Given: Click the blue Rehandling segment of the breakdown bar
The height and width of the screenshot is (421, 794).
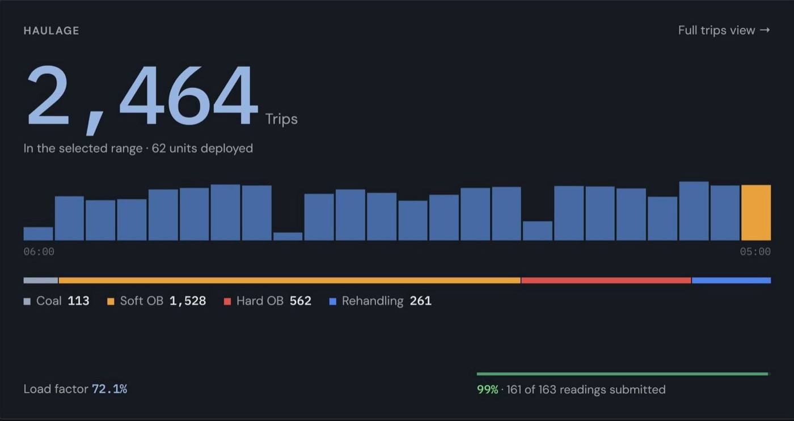Looking at the screenshot, I should pos(731,280).
